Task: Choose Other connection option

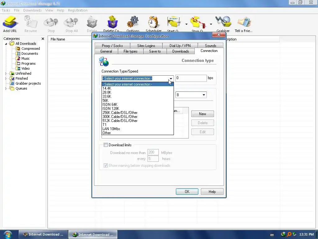Action: (x=138, y=133)
